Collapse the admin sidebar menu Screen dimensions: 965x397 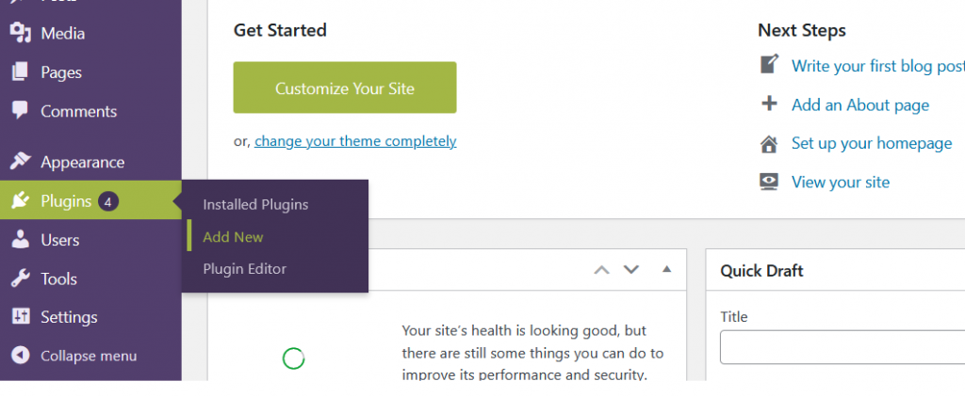pos(75,356)
